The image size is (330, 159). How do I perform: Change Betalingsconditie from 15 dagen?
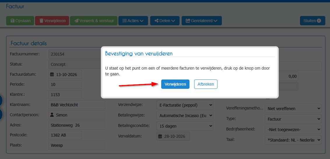click(x=185, y=126)
